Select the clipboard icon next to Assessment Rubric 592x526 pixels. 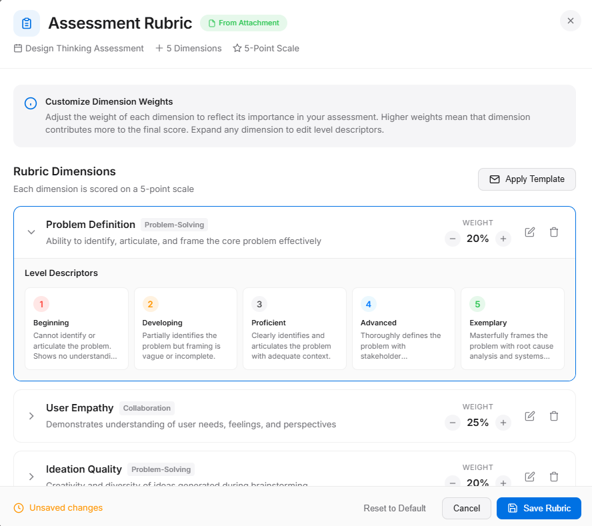[26, 23]
